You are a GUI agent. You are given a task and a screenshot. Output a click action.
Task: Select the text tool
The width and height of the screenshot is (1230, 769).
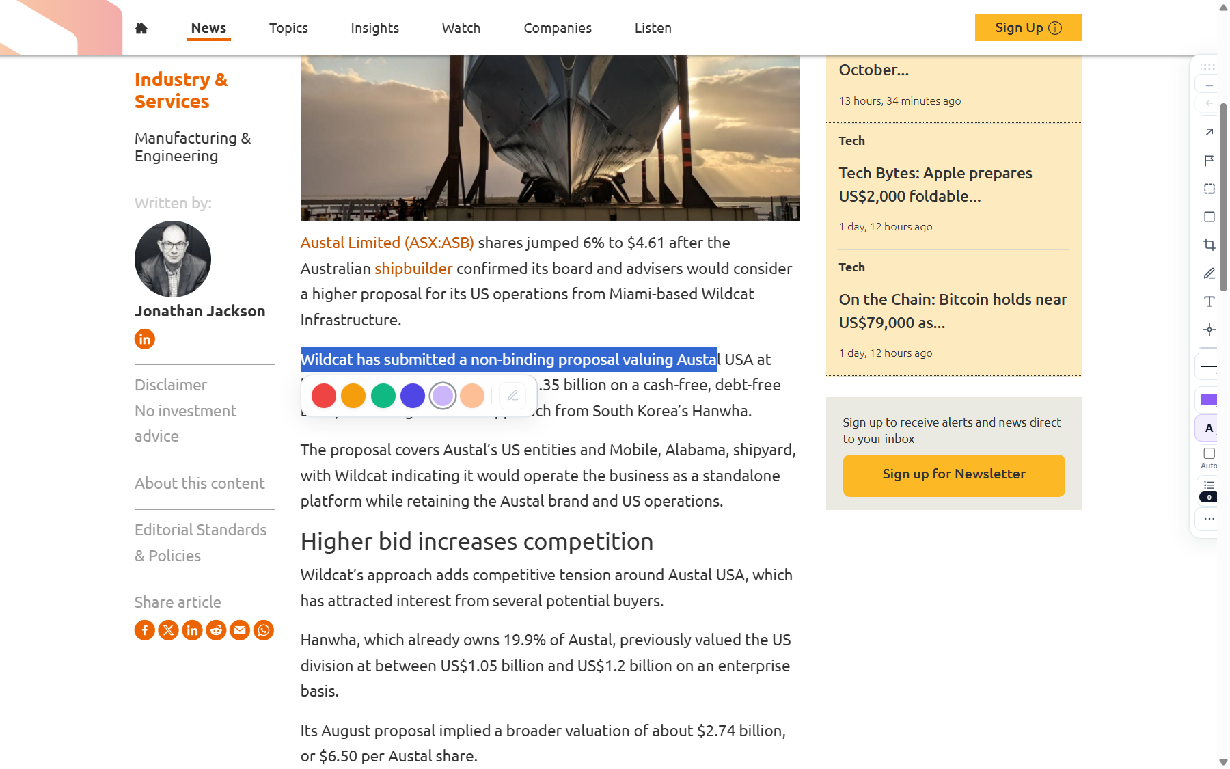pyautogui.click(x=1209, y=301)
